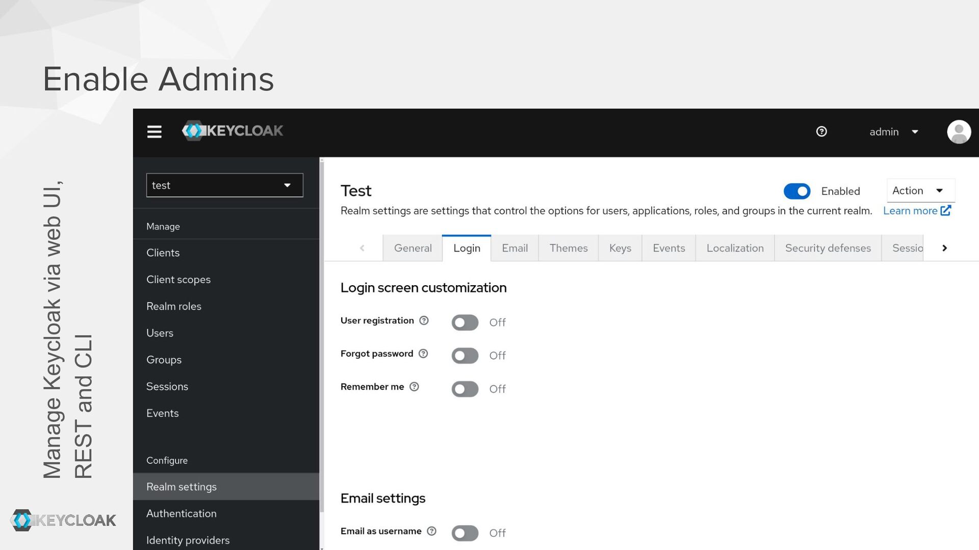Click help icon next to Email as username

[x=431, y=531]
